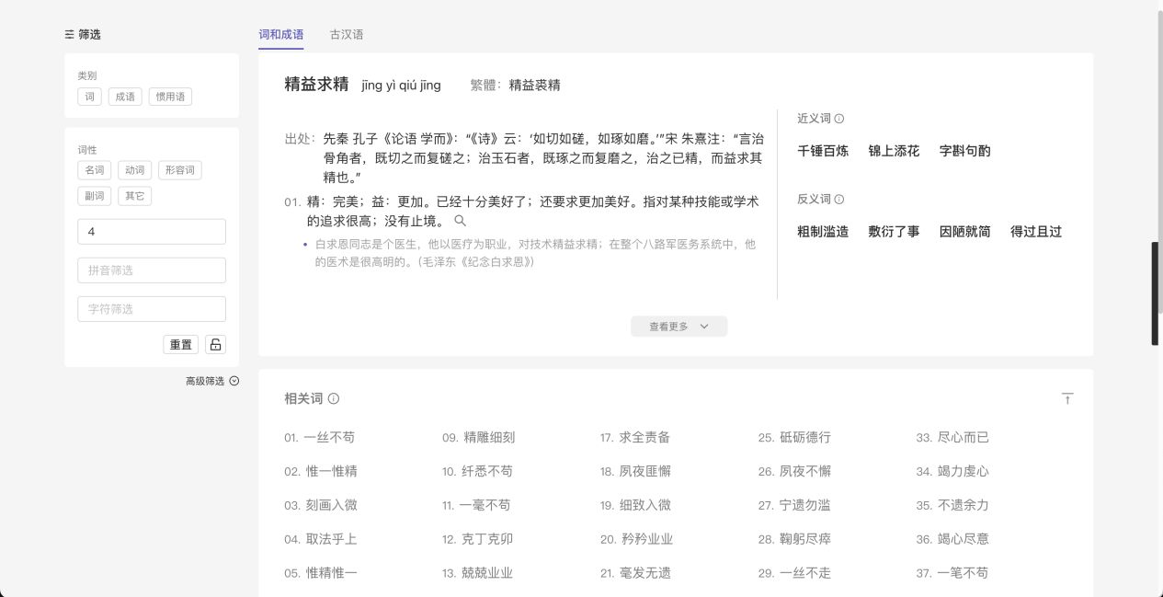This screenshot has height=597, width=1163.
Task: Click the page's vertical scrollbar thumb
Action: pyautogui.click(x=1155, y=293)
